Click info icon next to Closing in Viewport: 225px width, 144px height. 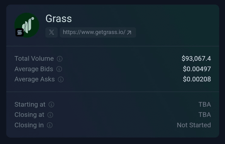pos(50,125)
